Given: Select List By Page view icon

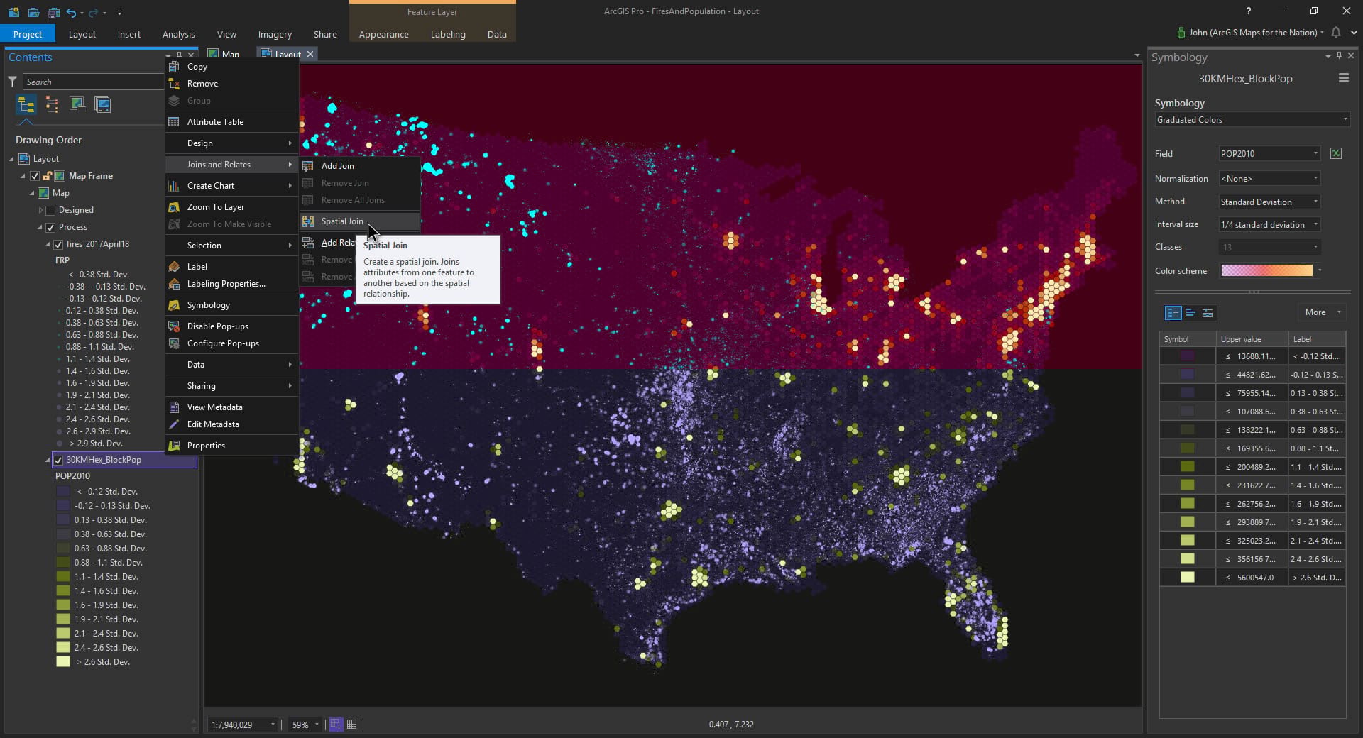Looking at the screenshot, I should [x=103, y=105].
